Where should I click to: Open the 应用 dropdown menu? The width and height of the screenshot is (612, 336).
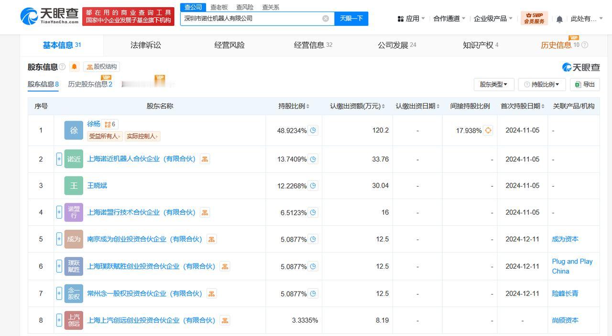(411, 19)
